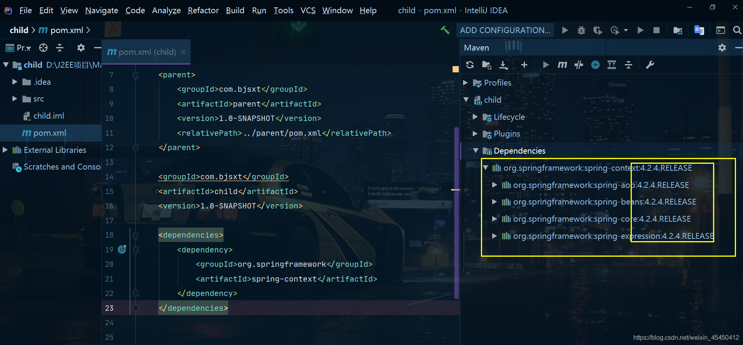This screenshot has height=345, width=743.
Task: Open Maven panel gear options
Action: [x=722, y=48]
